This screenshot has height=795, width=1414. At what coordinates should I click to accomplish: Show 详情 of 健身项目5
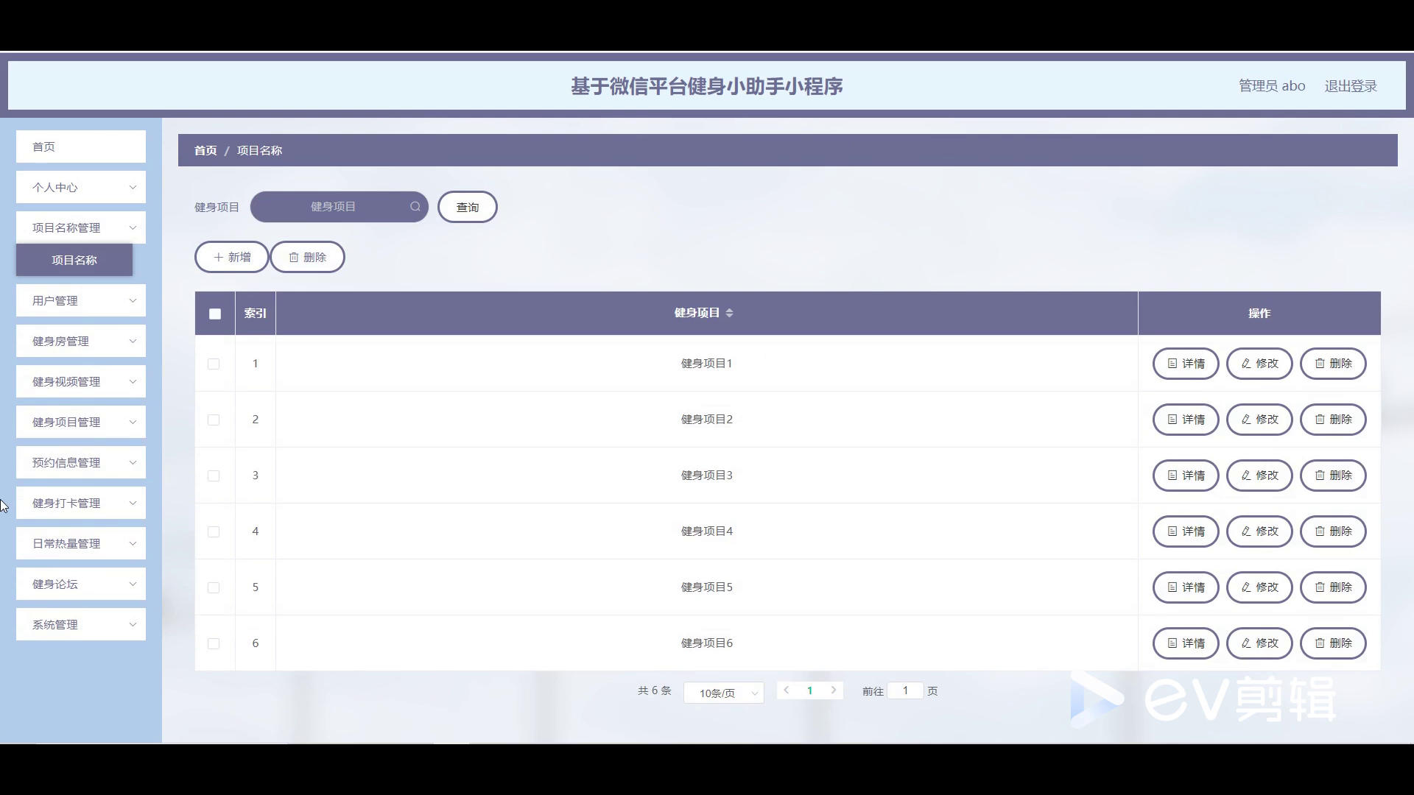(1186, 587)
